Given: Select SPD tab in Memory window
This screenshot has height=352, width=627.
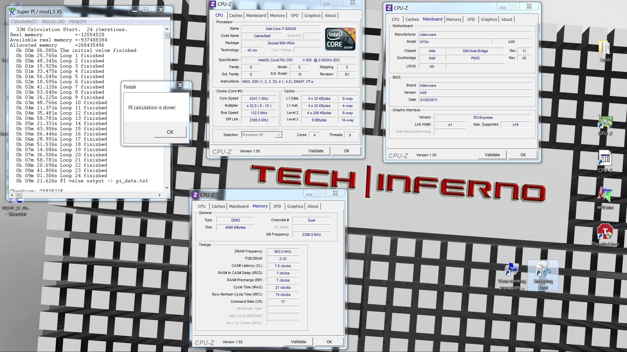Looking at the screenshot, I should (x=277, y=206).
